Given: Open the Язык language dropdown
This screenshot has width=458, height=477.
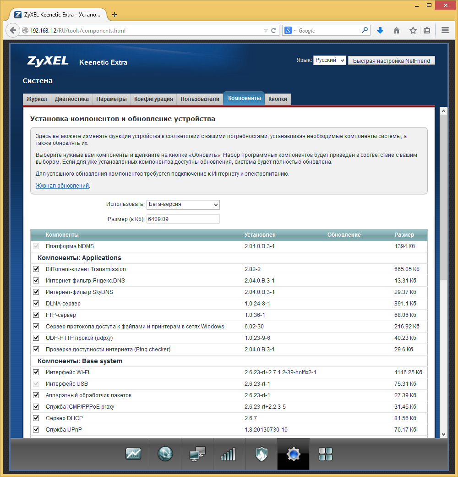Looking at the screenshot, I should click(329, 60).
